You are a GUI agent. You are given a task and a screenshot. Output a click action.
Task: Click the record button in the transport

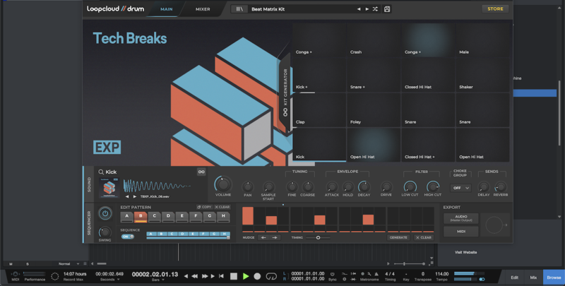[257, 276]
